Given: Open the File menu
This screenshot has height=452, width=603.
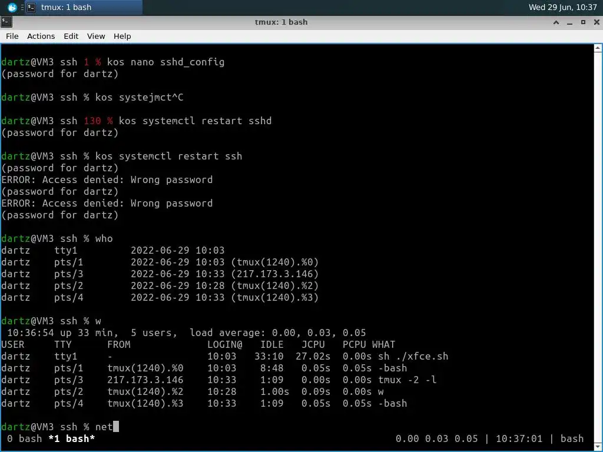Looking at the screenshot, I should 12,36.
